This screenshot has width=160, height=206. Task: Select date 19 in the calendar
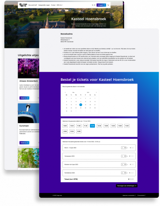(x=85, y=105)
